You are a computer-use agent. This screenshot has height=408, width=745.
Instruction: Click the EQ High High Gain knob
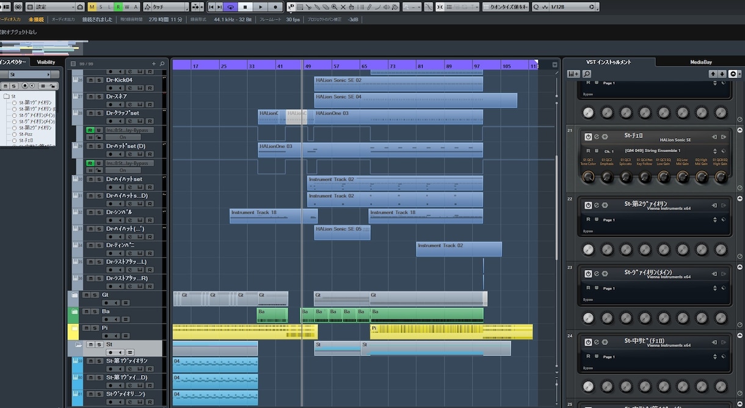[x=702, y=177]
